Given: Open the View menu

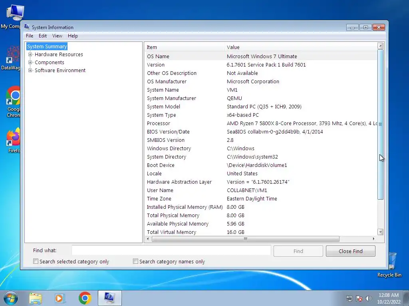Looking at the screenshot, I should 57,36.
